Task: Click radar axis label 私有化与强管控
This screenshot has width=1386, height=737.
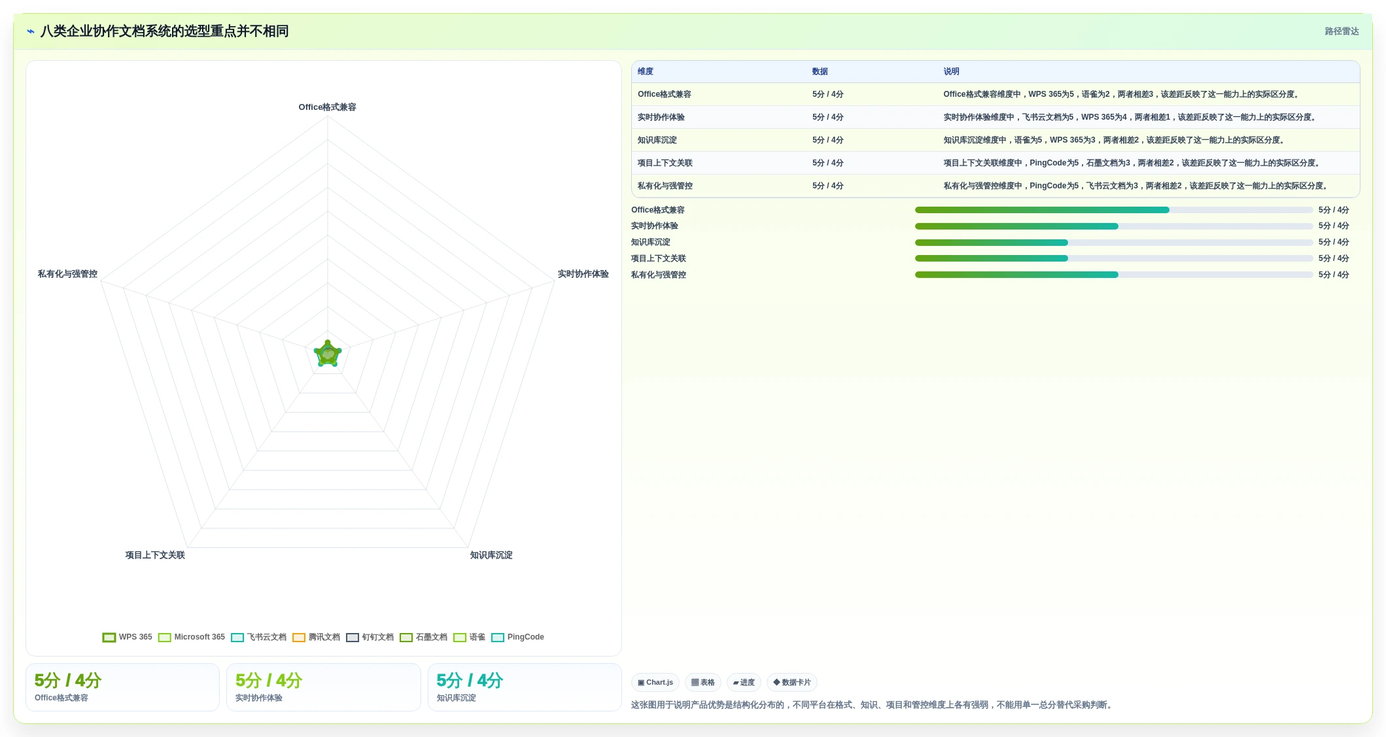Action: point(67,274)
